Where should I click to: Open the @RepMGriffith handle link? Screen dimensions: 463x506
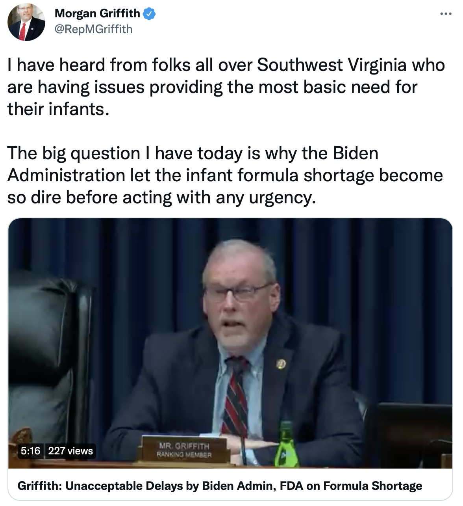point(93,29)
